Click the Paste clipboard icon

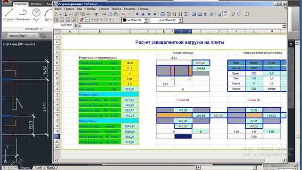116,14
